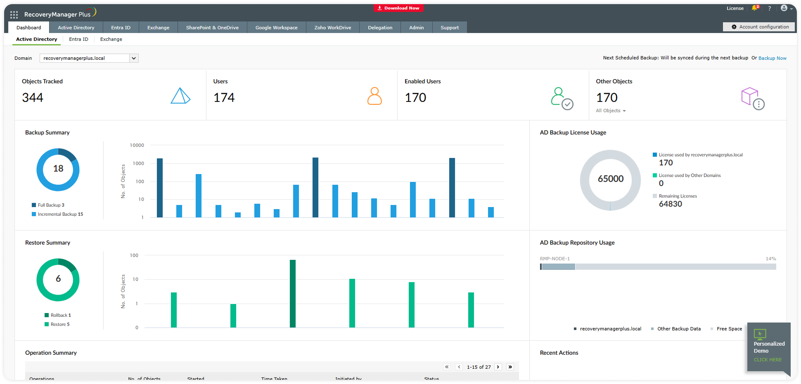Open the apps grid launcher icon

click(14, 15)
